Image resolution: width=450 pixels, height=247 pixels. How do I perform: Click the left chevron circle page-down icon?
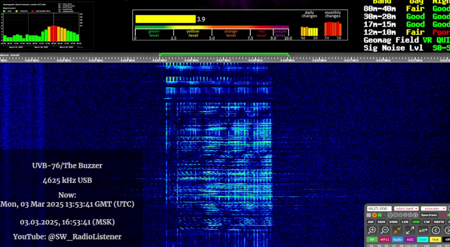point(436,230)
